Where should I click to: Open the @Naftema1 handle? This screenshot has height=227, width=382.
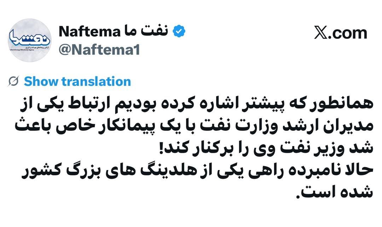pos(99,50)
